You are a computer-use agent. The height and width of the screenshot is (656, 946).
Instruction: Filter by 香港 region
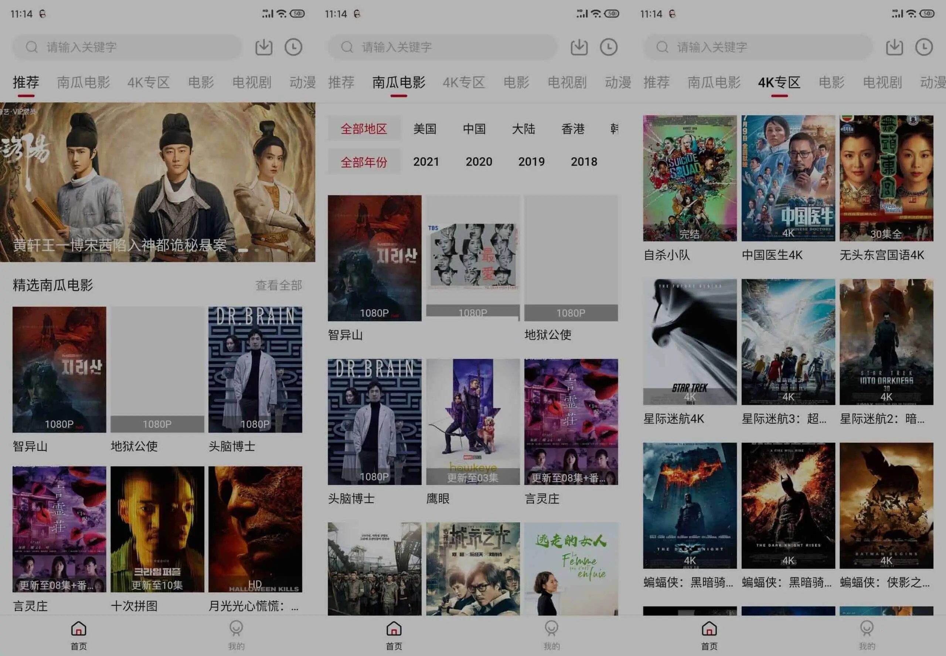point(573,129)
